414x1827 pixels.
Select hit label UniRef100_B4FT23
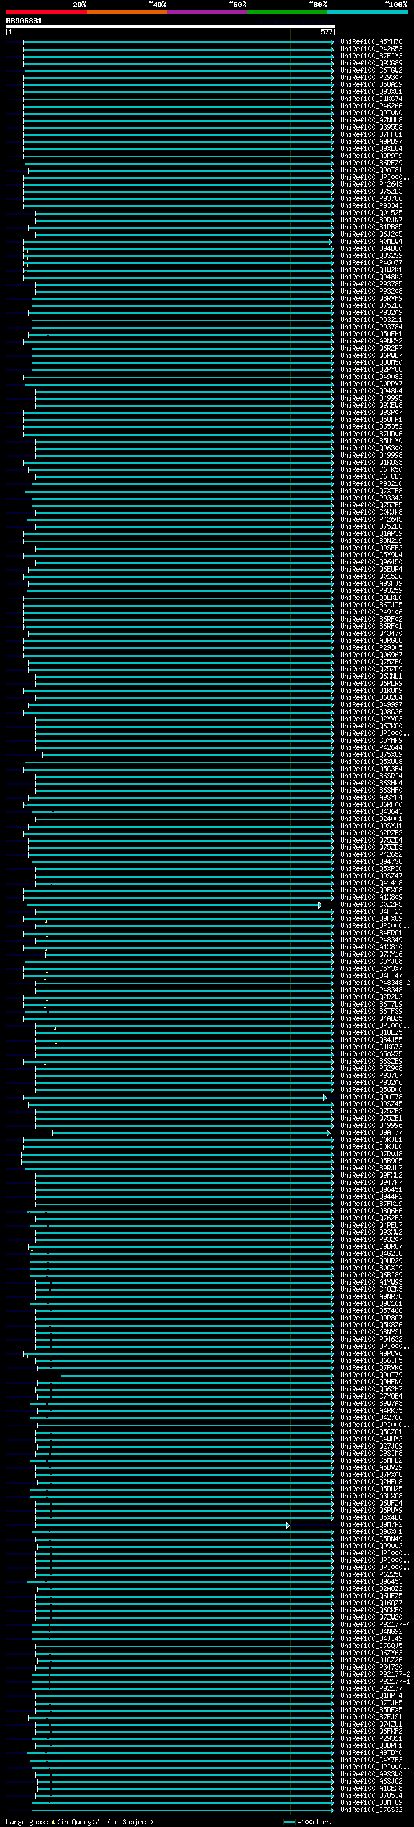pyautogui.click(x=371, y=911)
